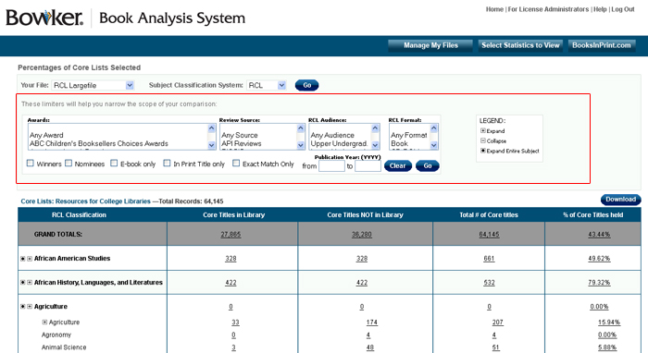Click 174 titles not in library

pyautogui.click(x=371, y=323)
